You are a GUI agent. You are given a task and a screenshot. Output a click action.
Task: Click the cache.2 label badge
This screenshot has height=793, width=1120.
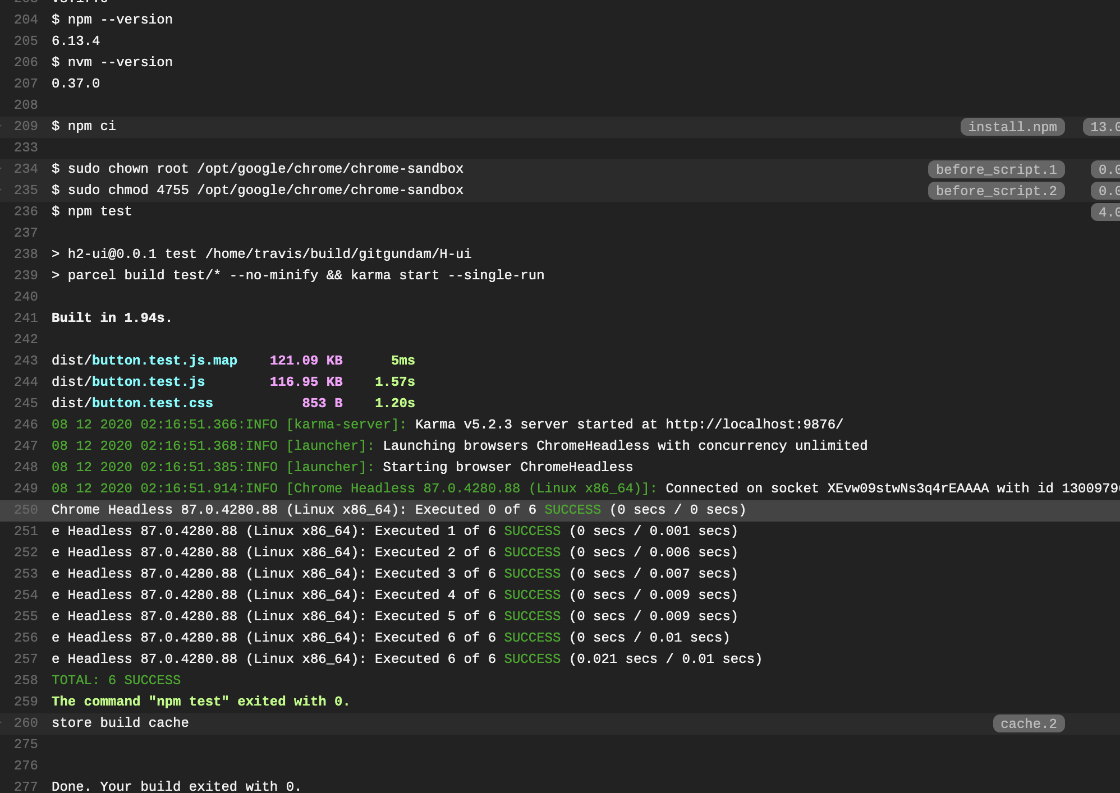pos(1029,724)
